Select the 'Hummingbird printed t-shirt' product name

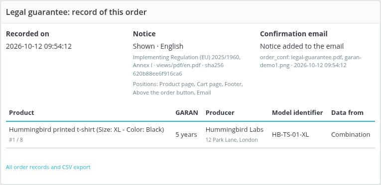pyautogui.click(x=52, y=130)
